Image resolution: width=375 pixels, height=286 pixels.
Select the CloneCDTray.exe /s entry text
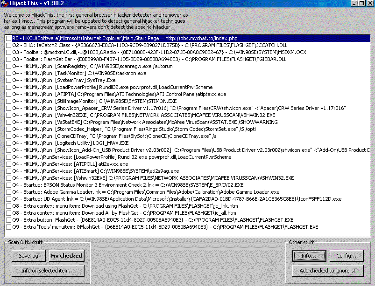[x=114, y=136]
